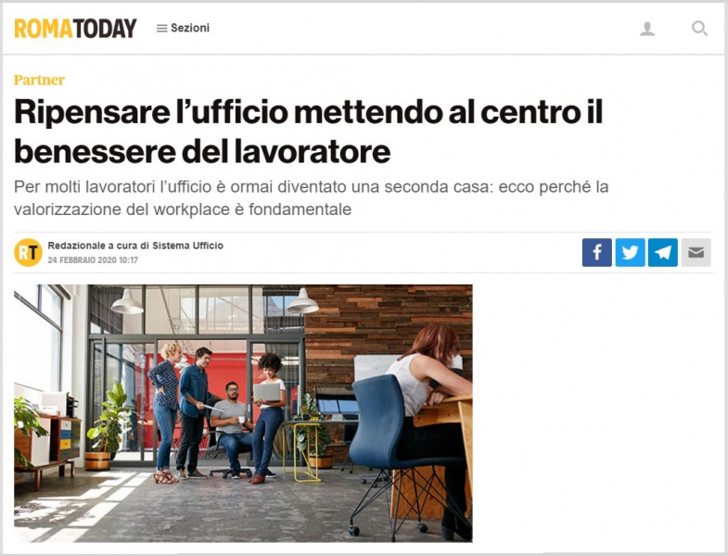The height and width of the screenshot is (556, 728).
Task: Click the 24 Febbraio 2020 timestamp
Action: pos(93,259)
